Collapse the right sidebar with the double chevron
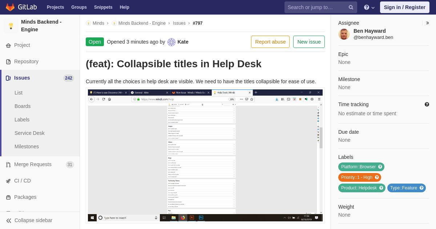 tap(427, 23)
